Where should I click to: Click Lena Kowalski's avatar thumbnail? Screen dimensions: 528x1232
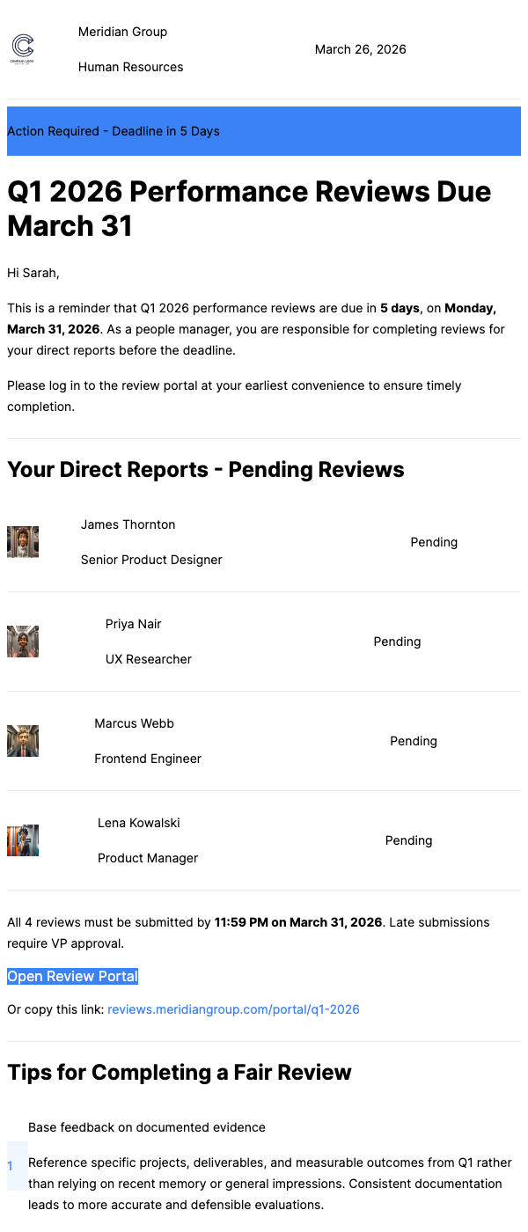click(x=22, y=840)
